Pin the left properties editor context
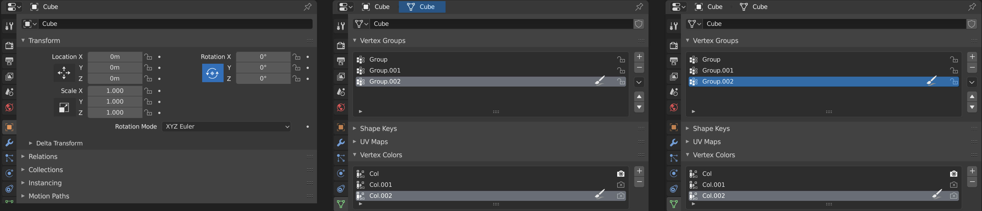982x211 pixels. [x=307, y=7]
